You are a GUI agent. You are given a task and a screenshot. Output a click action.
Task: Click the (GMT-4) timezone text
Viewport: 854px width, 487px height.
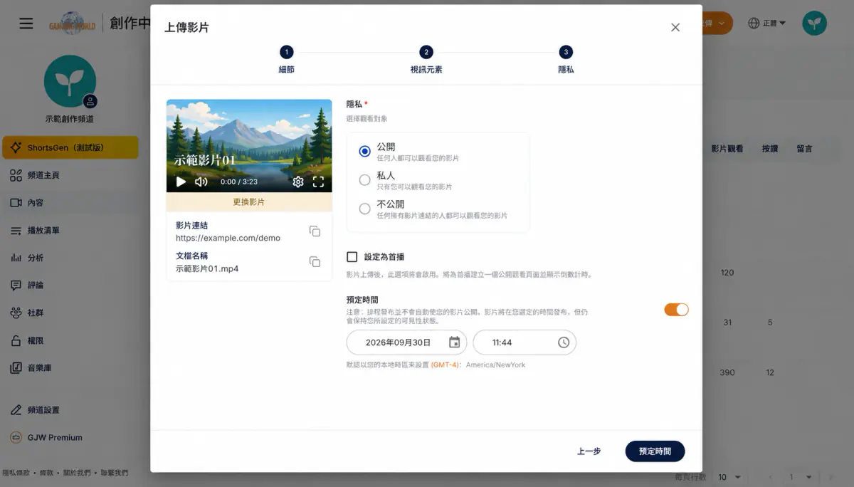pyautogui.click(x=446, y=365)
